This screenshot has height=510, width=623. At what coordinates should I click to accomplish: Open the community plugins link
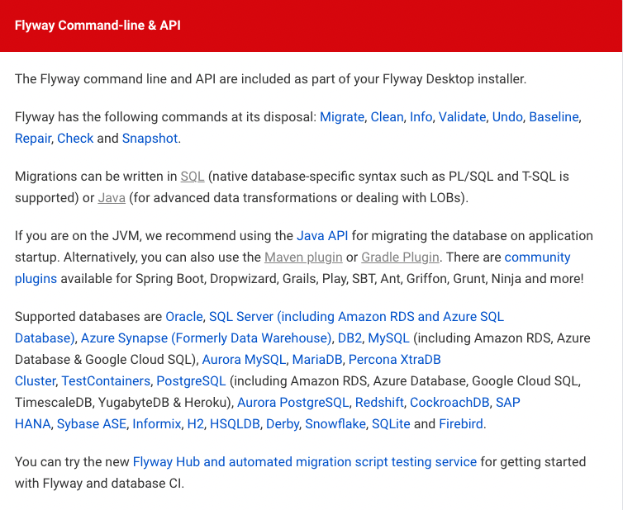pyautogui.click(x=537, y=257)
